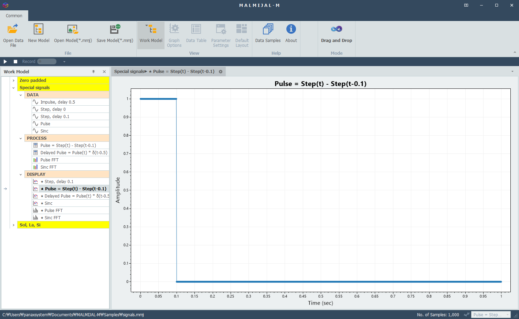Click the MALMIJAL-M app logo icon
The width and height of the screenshot is (519, 319).
tap(5, 5)
